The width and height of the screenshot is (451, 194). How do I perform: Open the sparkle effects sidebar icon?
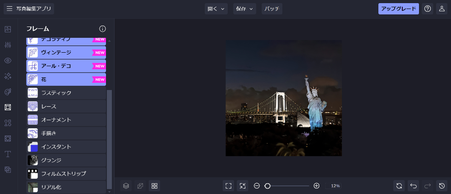pyautogui.click(x=8, y=76)
